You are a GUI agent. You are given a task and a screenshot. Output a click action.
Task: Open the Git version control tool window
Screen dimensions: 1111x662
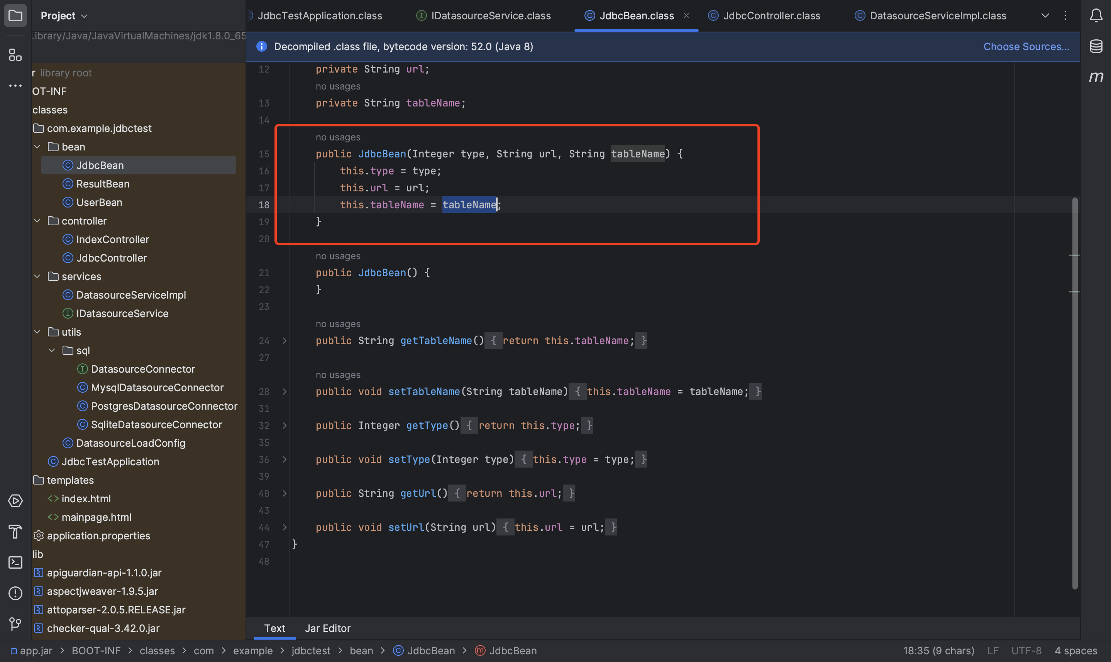click(15, 624)
